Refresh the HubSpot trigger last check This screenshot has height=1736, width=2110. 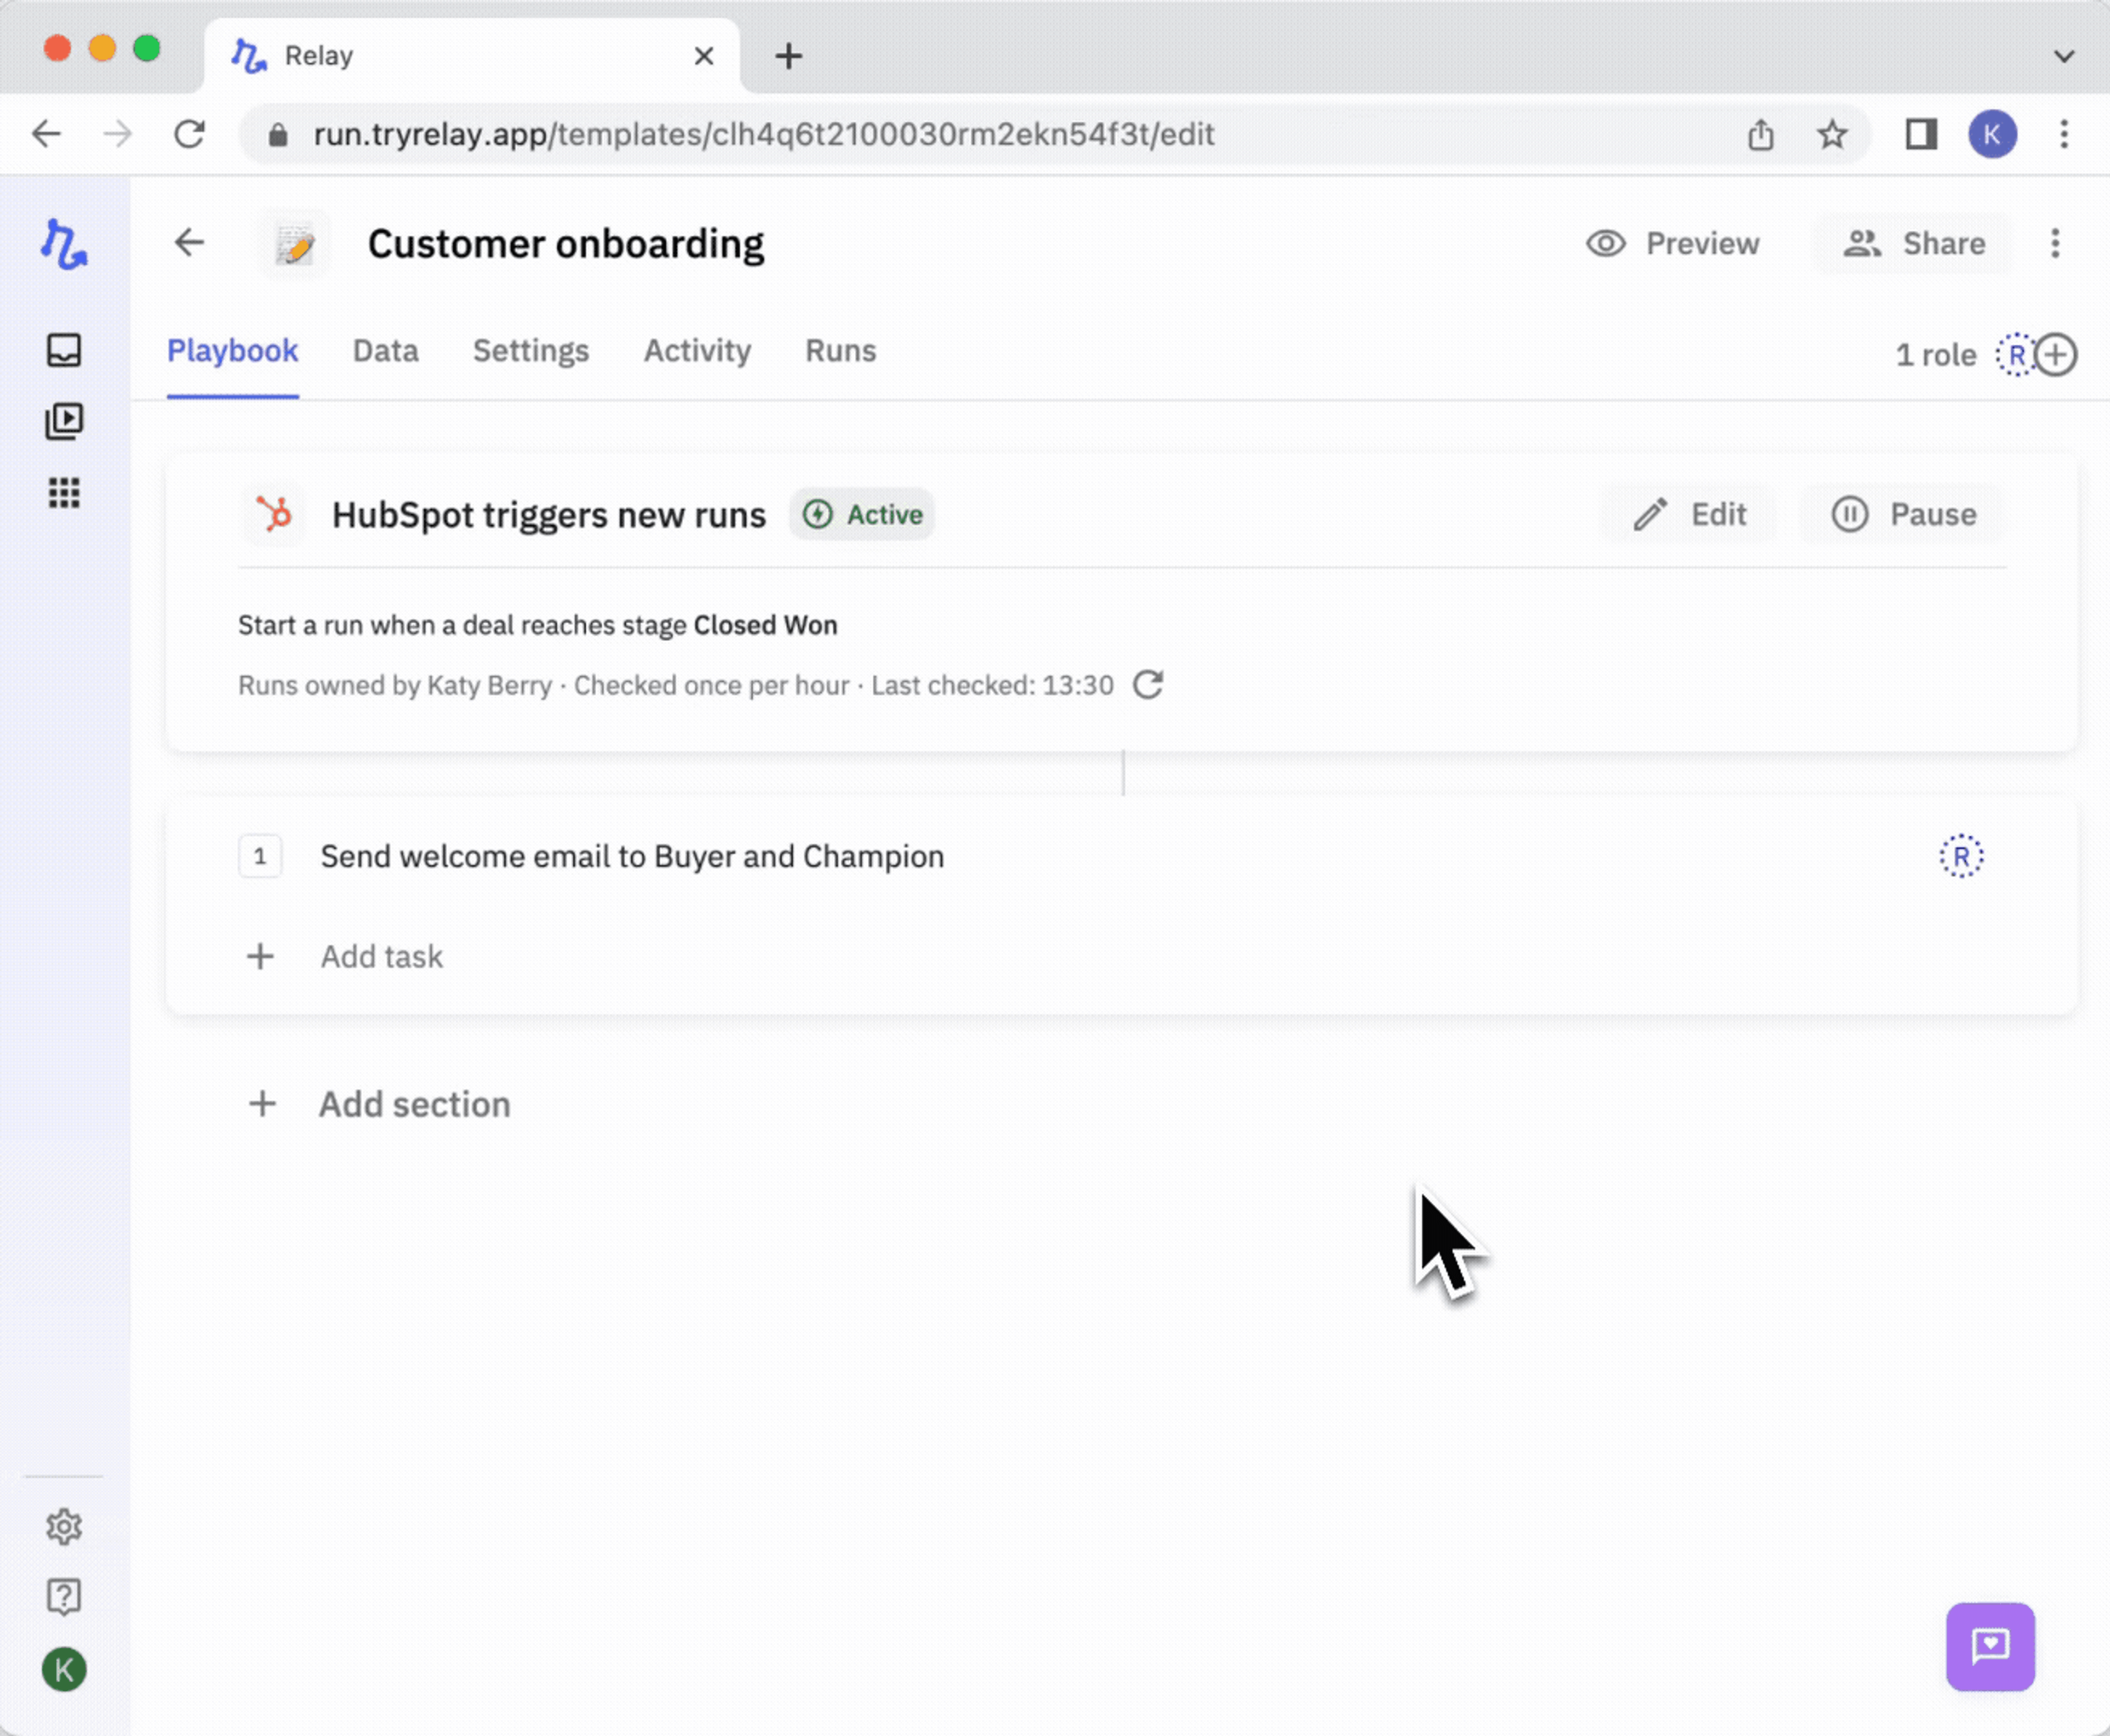[1148, 685]
